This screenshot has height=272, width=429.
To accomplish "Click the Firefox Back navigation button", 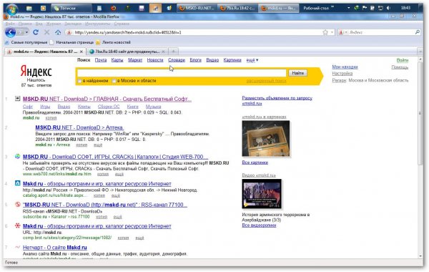I will [x=11, y=33].
